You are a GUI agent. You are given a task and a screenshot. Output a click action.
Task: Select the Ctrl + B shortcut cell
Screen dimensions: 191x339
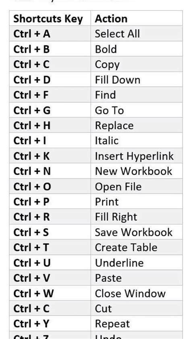pos(50,49)
